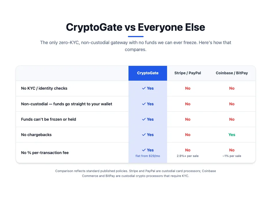Click the checkmark icon in Non-custodial row
The width and height of the screenshot is (277, 197).
144,104
